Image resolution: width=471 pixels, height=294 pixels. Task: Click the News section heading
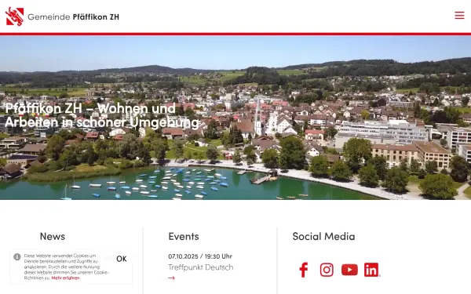click(x=53, y=237)
